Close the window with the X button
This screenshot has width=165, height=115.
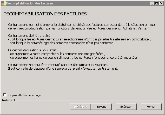(x=161, y=3)
